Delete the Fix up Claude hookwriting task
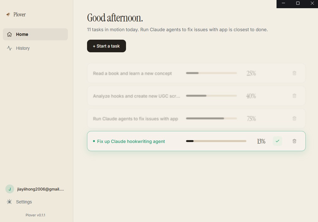The image size is (318, 222). 294,141
